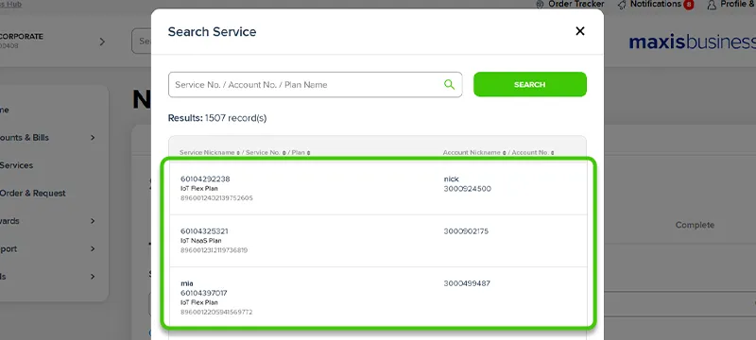Screen dimensions: 756x340
Task: Expand the CORPORATE account selector chevron
Action: pos(102,42)
